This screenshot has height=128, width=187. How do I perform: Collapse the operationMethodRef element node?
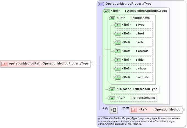(x=92, y=64)
